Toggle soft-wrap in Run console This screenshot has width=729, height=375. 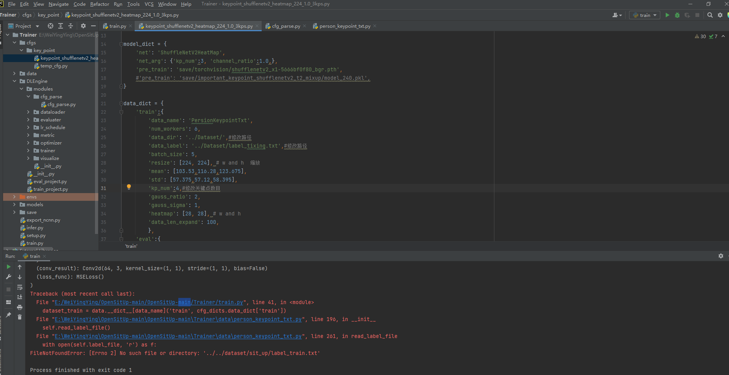tap(20, 288)
